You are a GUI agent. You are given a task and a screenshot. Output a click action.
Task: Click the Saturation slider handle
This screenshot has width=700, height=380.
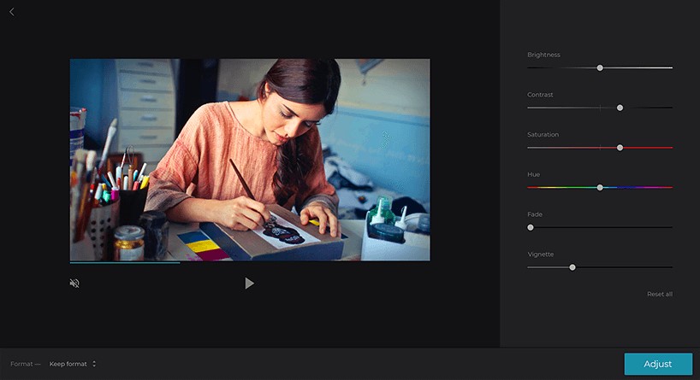[x=620, y=148]
